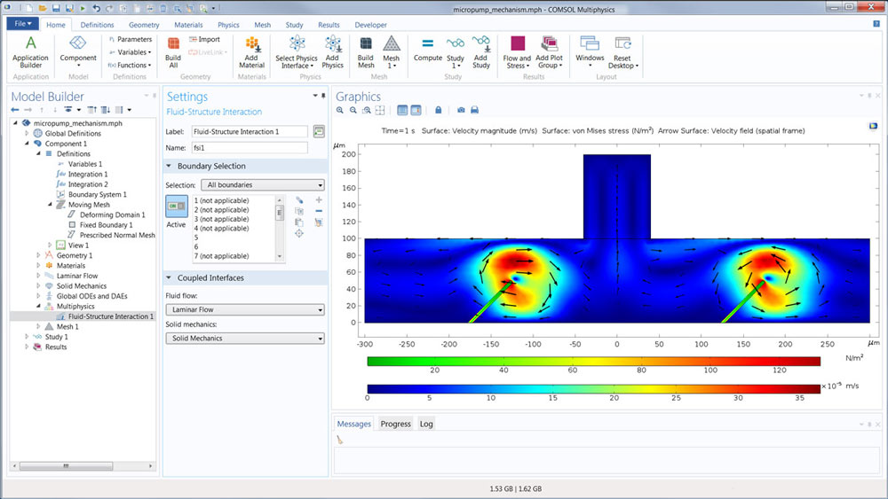Open the Selection 'All boundaries' dropdown
888x499 pixels.
[263, 185]
